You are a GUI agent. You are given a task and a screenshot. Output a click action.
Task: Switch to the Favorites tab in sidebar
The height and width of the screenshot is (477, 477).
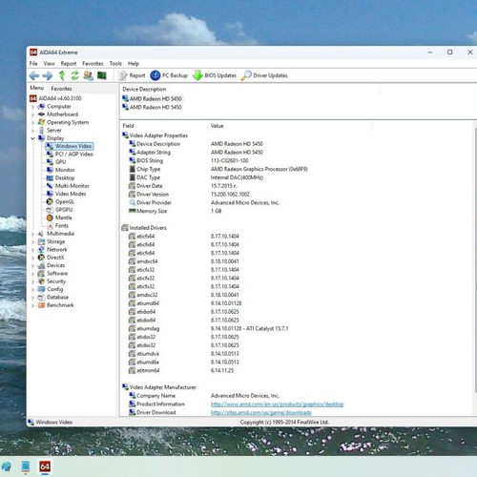[x=61, y=89]
